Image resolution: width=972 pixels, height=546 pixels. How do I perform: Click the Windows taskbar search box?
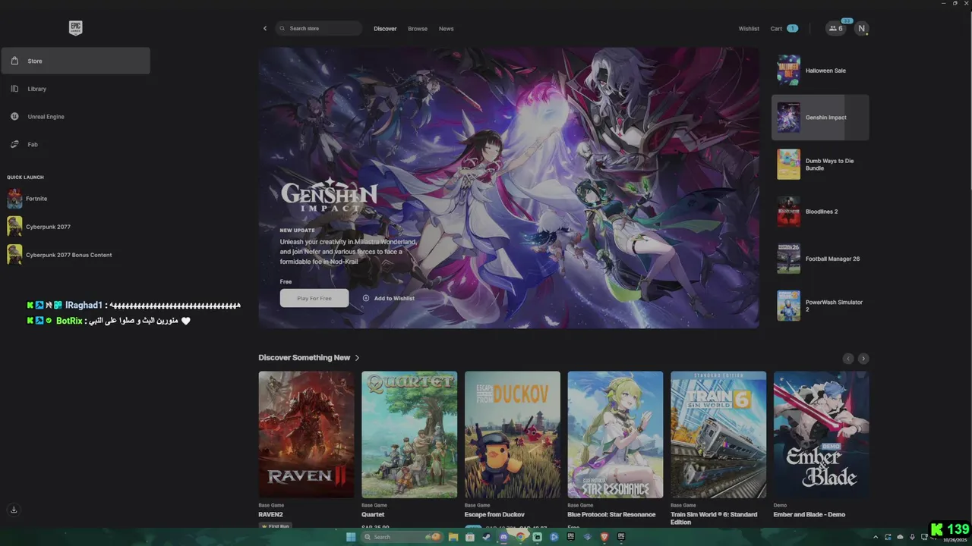[402, 537]
